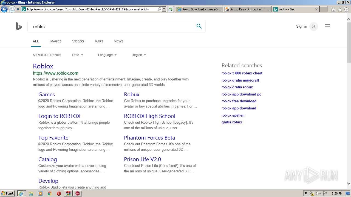Click the search magnifier icon in Bing search box

coord(199,26)
